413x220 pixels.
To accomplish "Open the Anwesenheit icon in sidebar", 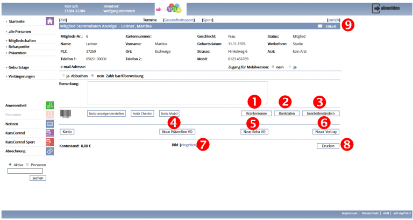I will 49,105.
